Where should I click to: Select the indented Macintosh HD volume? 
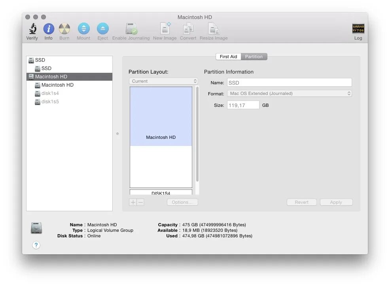click(x=69, y=85)
